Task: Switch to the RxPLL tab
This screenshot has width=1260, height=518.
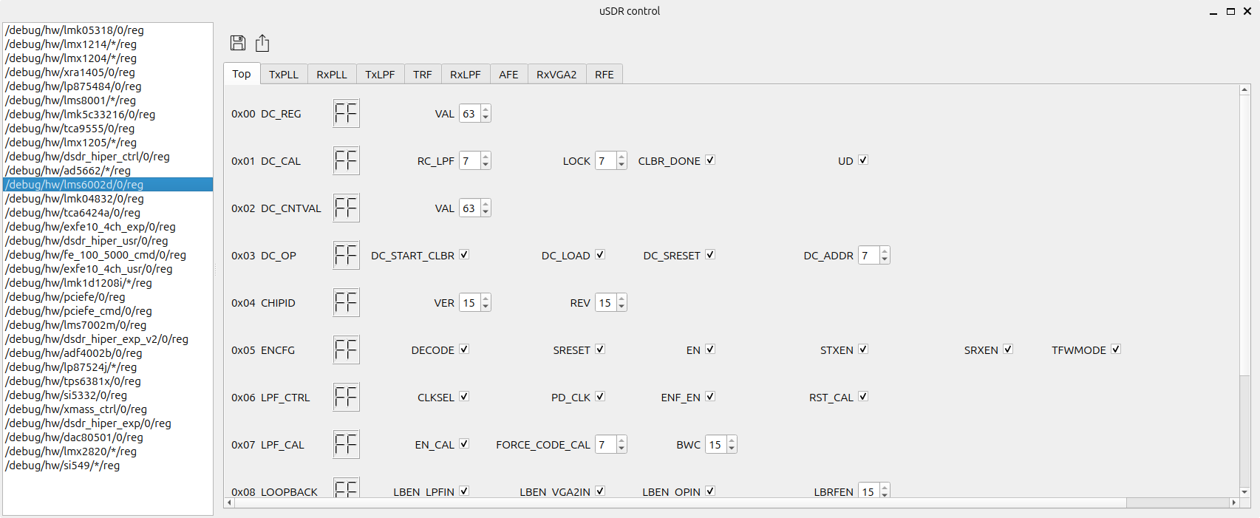Action: (x=332, y=75)
